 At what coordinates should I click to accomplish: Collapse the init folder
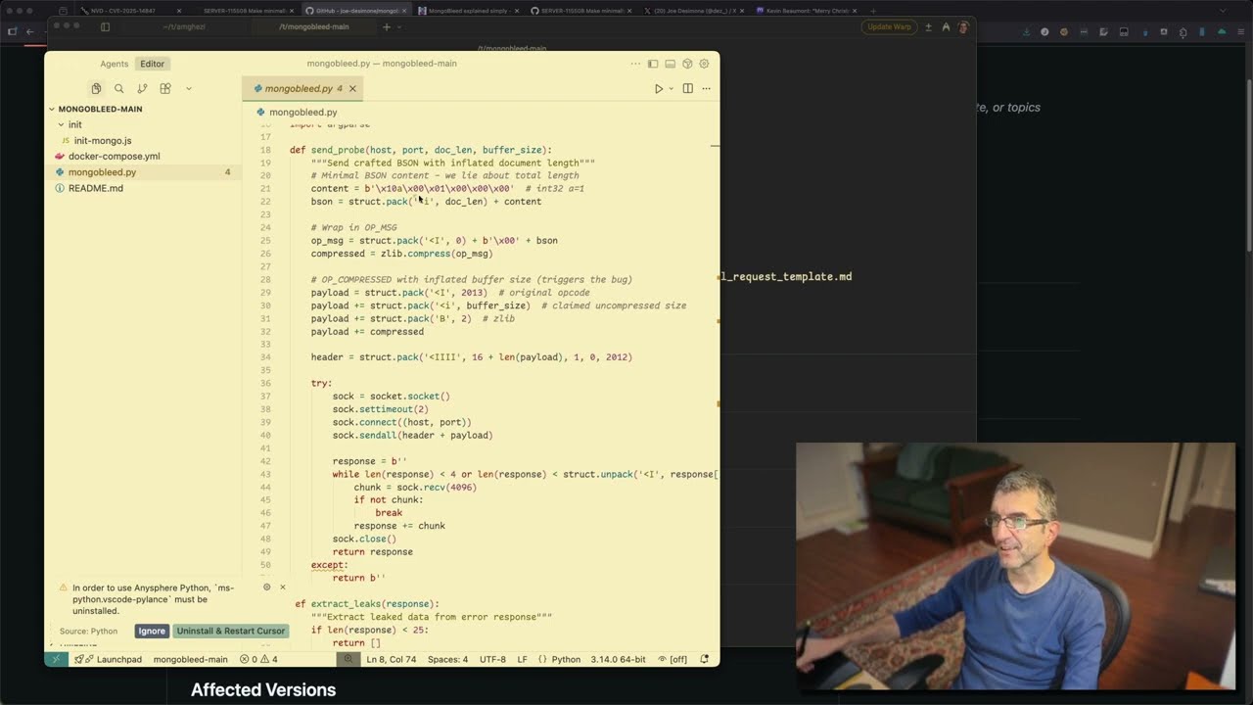pyautogui.click(x=75, y=124)
